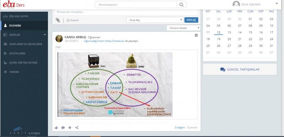Open the Celal İçbudak user menu arrow

(277, 4)
